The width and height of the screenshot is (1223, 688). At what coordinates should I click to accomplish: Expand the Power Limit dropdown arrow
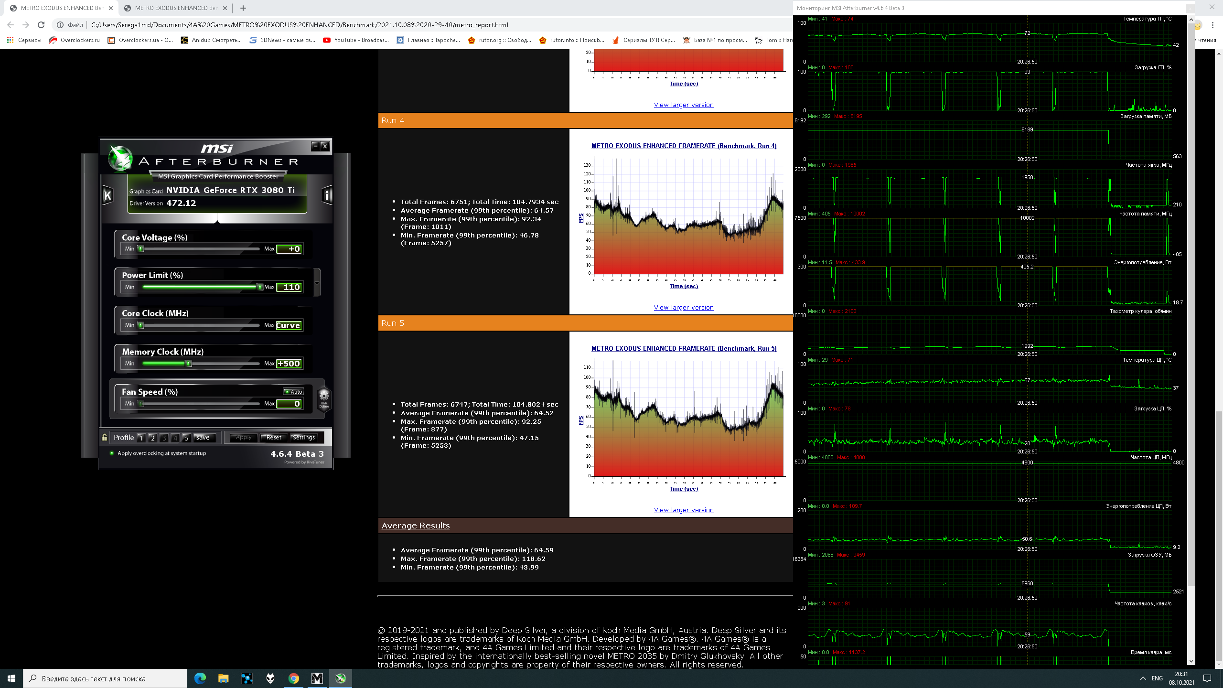(317, 282)
